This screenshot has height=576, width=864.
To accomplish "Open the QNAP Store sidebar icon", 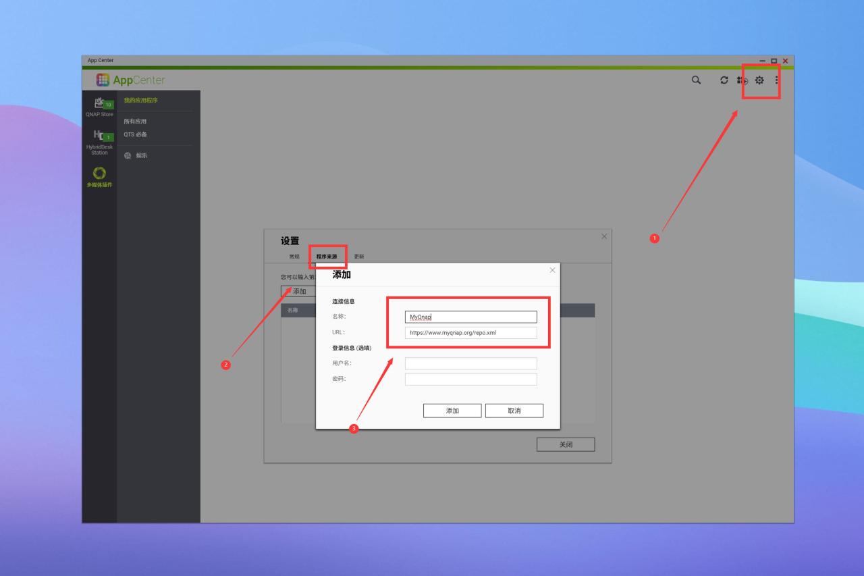I will tap(99, 107).
